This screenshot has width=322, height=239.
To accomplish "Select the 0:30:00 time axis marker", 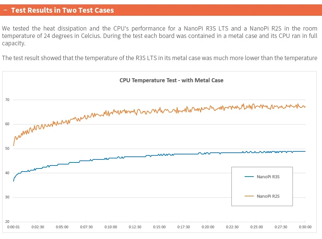I will coord(305,227).
